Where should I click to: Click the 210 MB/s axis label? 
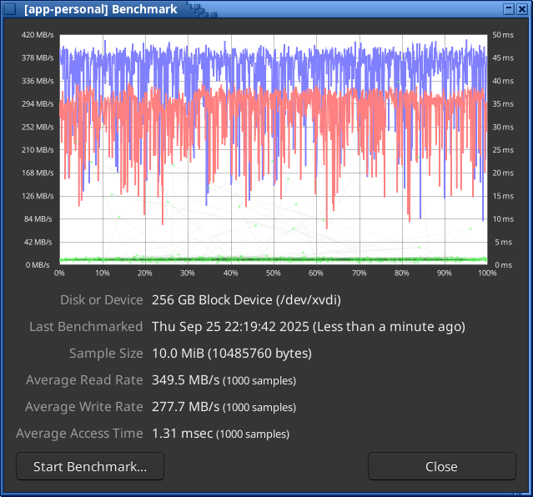pos(38,150)
